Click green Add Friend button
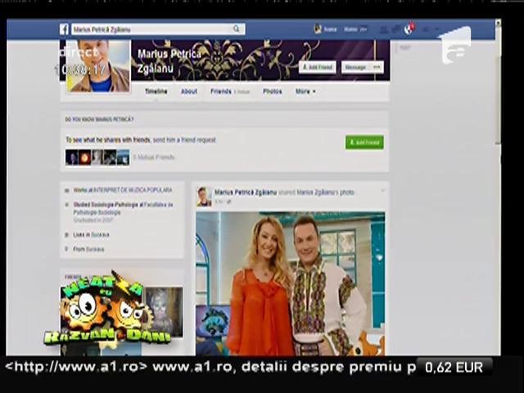The image size is (524, 393). [x=364, y=142]
